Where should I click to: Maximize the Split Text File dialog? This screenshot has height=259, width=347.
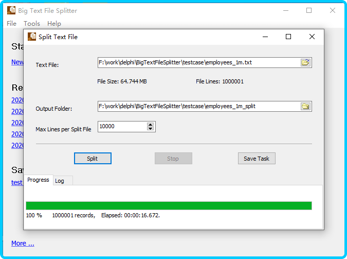(288, 37)
